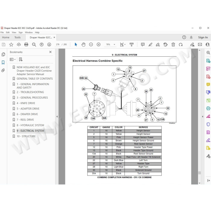The height and width of the screenshot is (211, 211).
Task: Click the page number input field
Action: (58, 44)
